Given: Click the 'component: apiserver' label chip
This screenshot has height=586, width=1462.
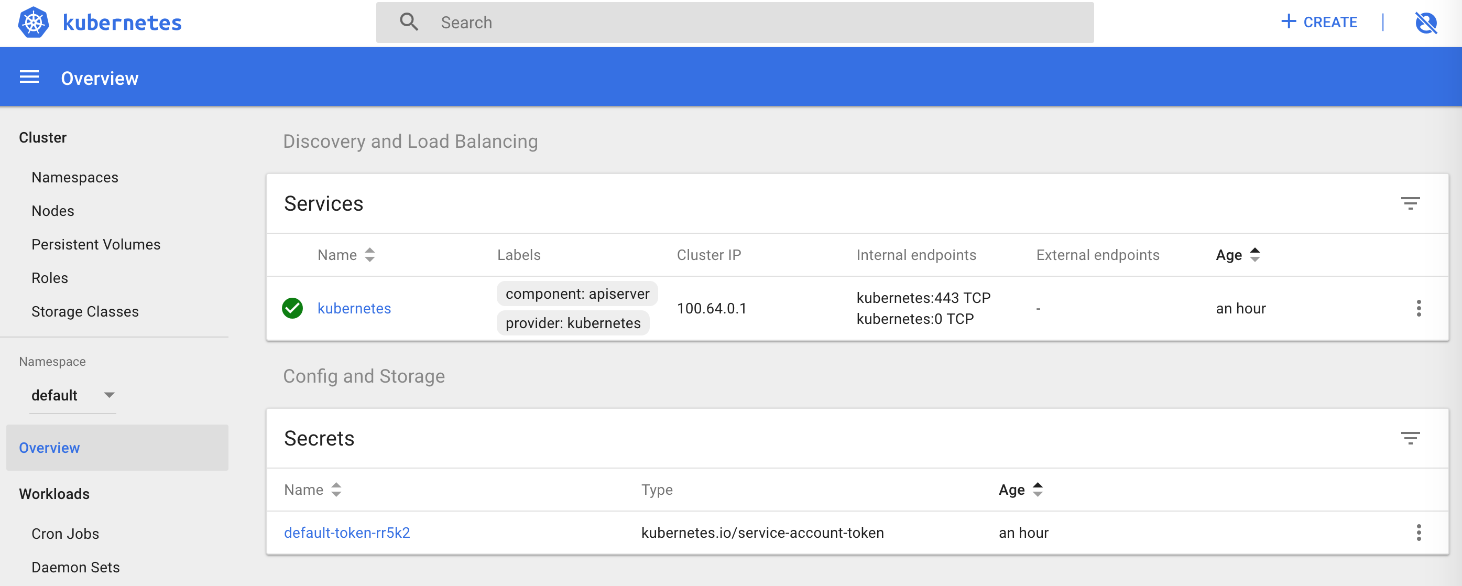Looking at the screenshot, I should [577, 294].
